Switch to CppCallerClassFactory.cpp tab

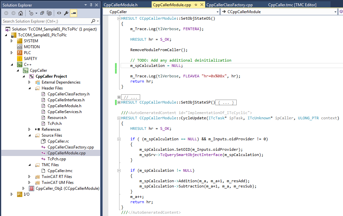[x=229, y=5]
